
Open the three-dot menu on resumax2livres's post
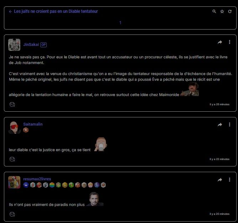[x=229, y=180]
